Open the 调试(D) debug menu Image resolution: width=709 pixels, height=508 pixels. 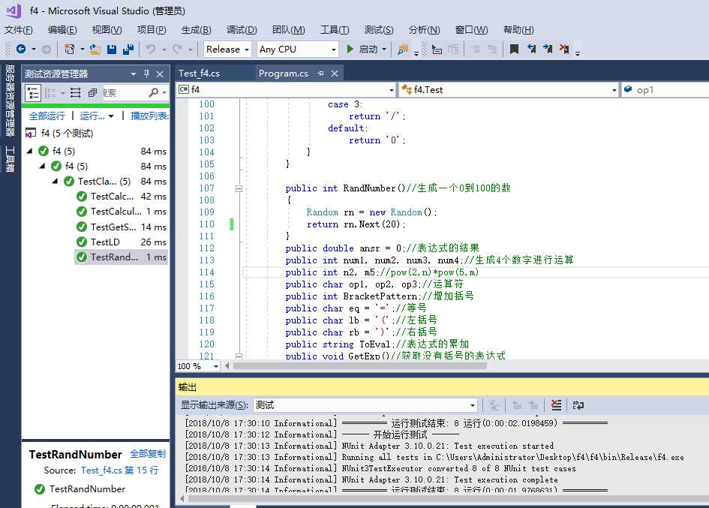pyautogui.click(x=242, y=30)
